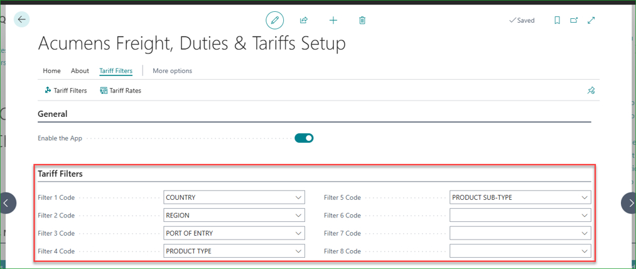The image size is (636, 269).
Task: Click the page title Acumens Freight, Duties & Tariffs Setup
Action: pos(192,43)
